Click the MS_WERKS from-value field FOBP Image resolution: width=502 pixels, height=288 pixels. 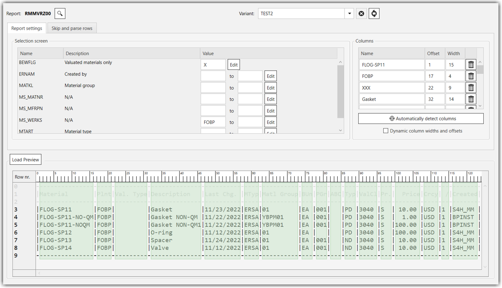click(x=213, y=122)
